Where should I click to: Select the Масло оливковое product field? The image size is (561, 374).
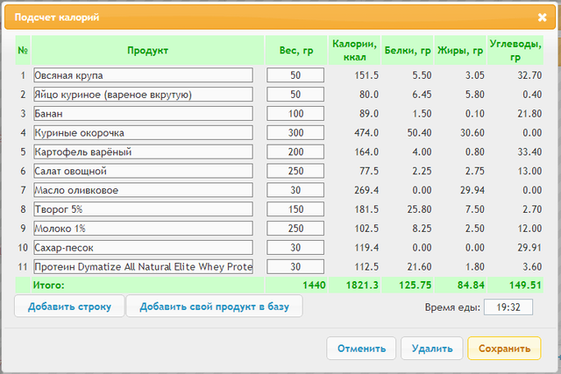(143, 190)
